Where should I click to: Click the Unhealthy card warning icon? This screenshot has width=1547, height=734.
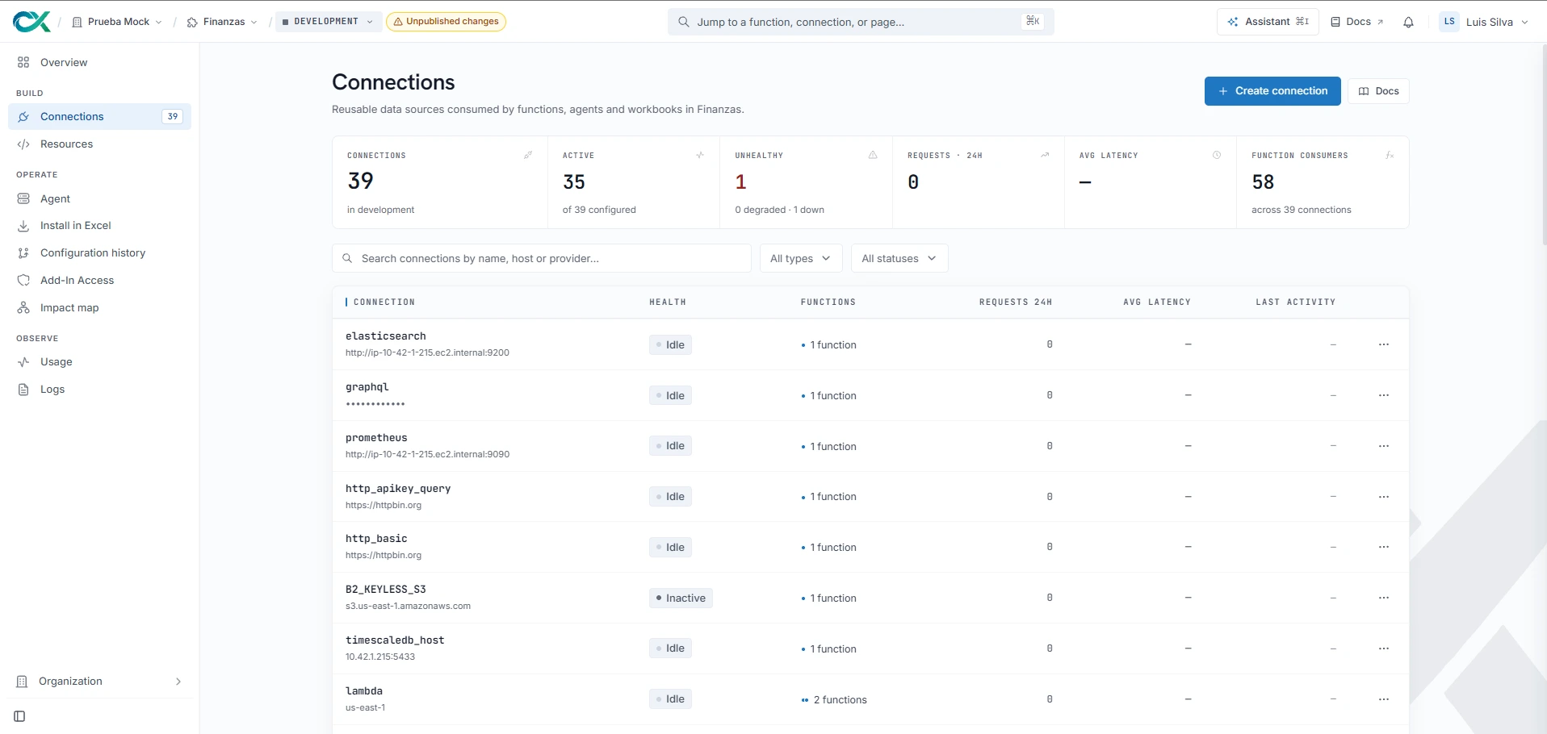[873, 155]
